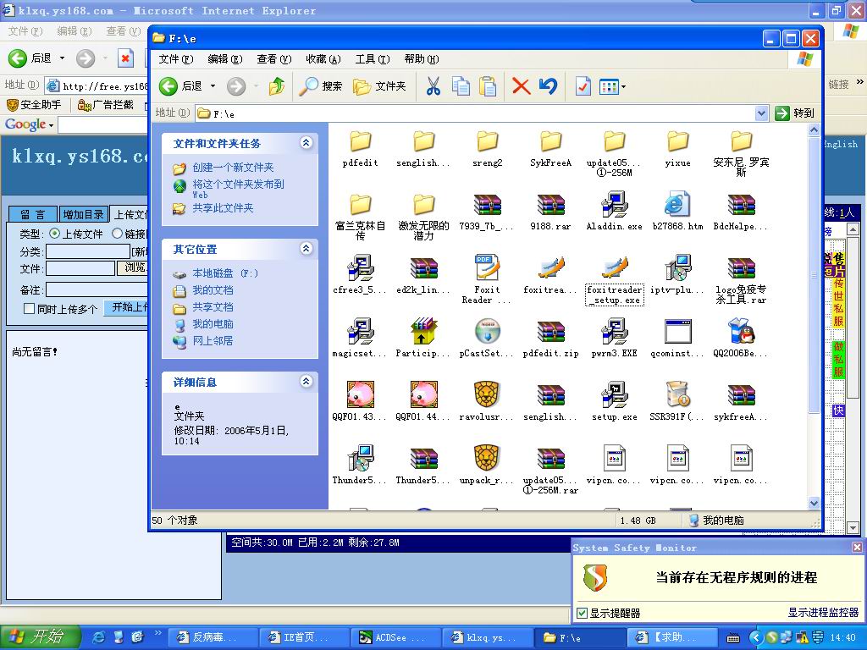Open the 查看(V) menu in Explorer

click(273, 59)
